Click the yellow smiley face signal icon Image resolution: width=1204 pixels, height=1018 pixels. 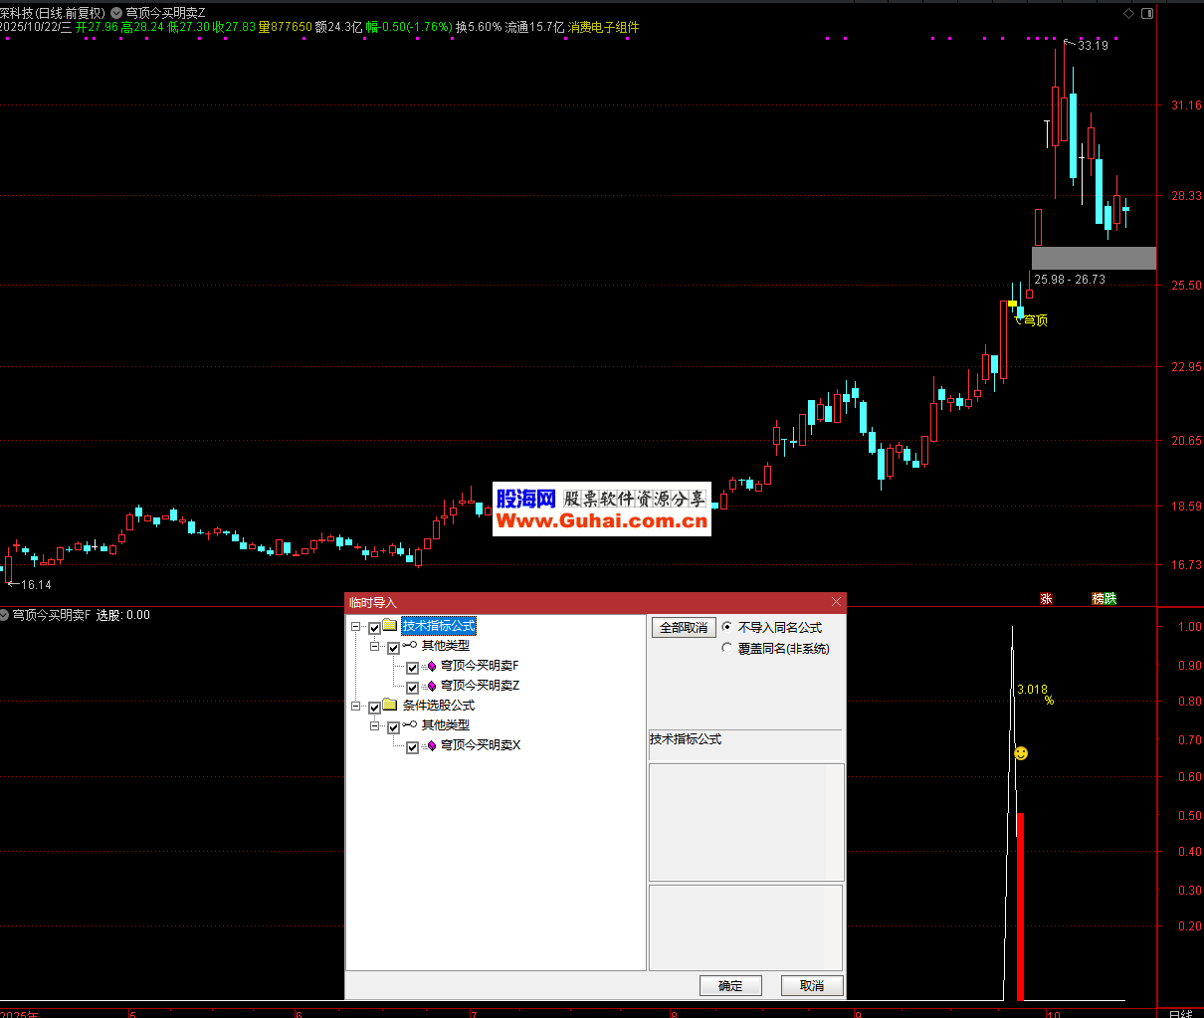point(1021,753)
